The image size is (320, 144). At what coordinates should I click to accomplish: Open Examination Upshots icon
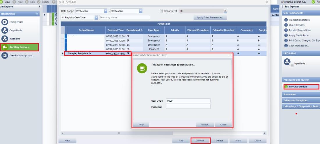click(x=5, y=55)
